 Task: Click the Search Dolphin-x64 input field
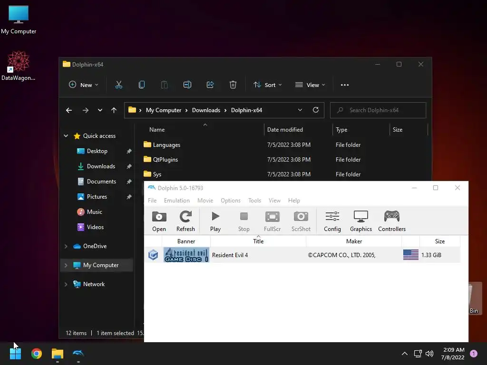pos(378,110)
